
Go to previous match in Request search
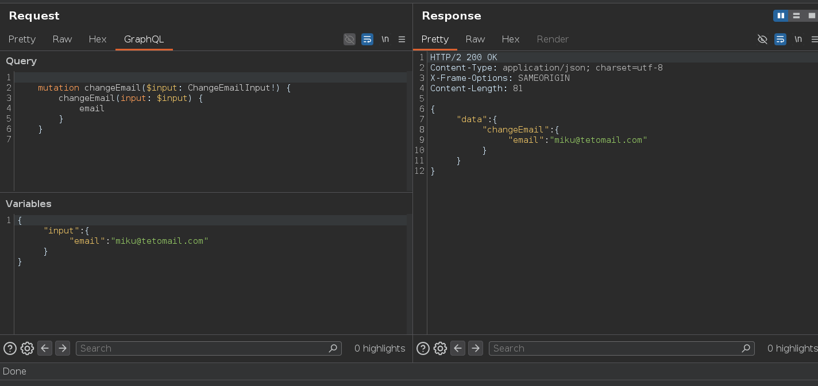pyautogui.click(x=45, y=348)
